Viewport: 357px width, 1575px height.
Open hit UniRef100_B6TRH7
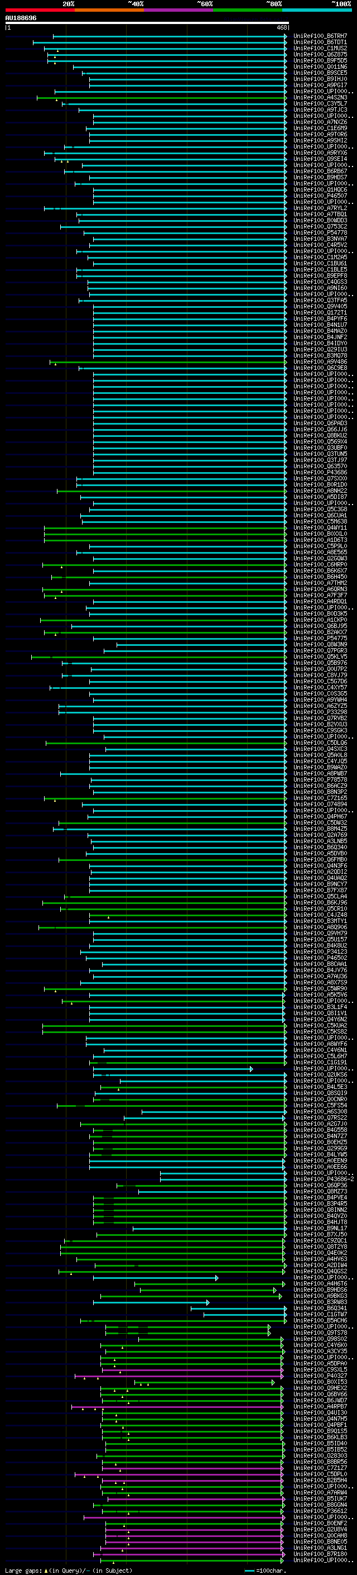click(x=320, y=36)
